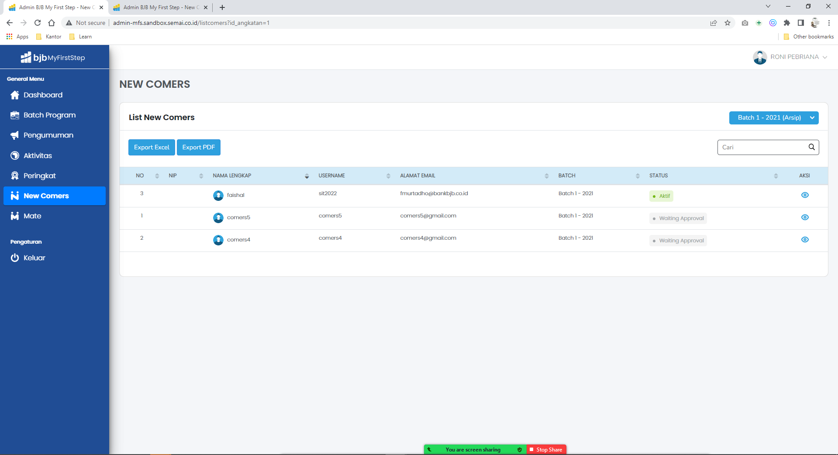Screen dimensions: 838x455
Task: Open the Apps bookmarks shortcut
Action: (x=17, y=37)
